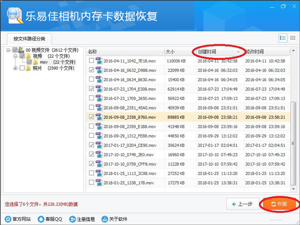Click the file icon of 2017-01-17_0204_CE90.mov
Viewport: 300px width, 225px height.
click(99, 145)
